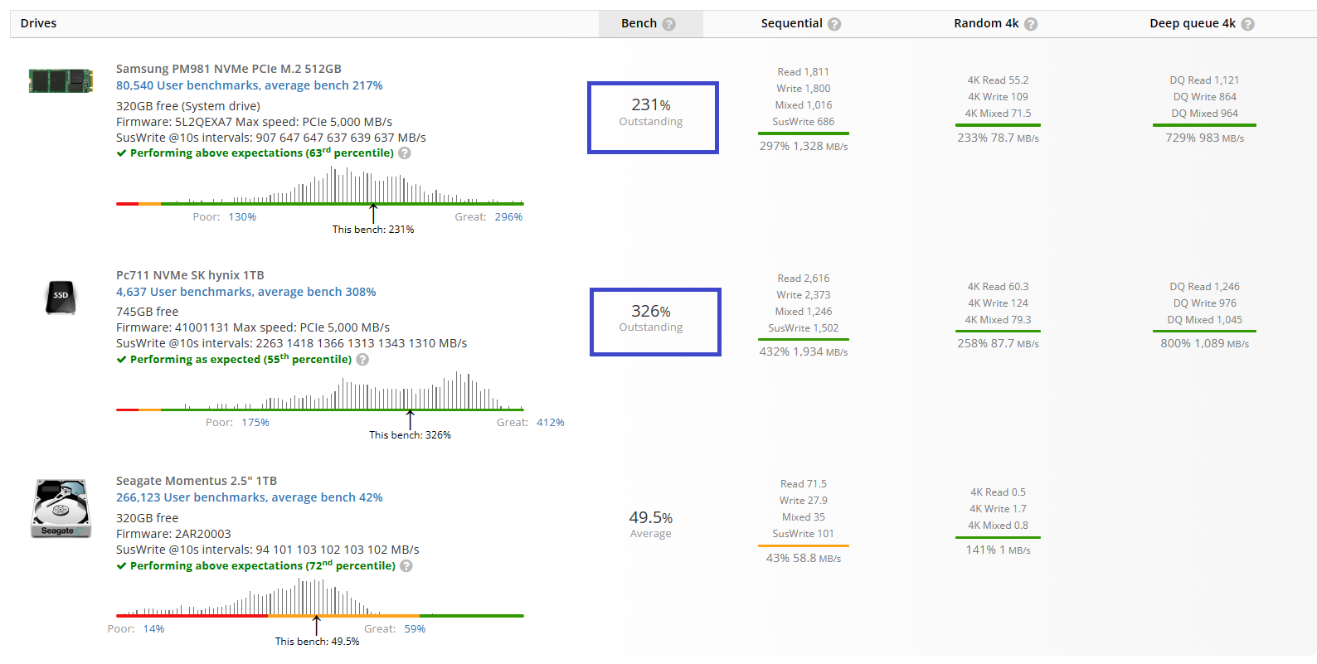Image resolution: width=1317 pixels, height=664 pixels.
Task: Click the Seagate benchmark distribution marker arrow
Action: pyautogui.click(x=316, y=624)
